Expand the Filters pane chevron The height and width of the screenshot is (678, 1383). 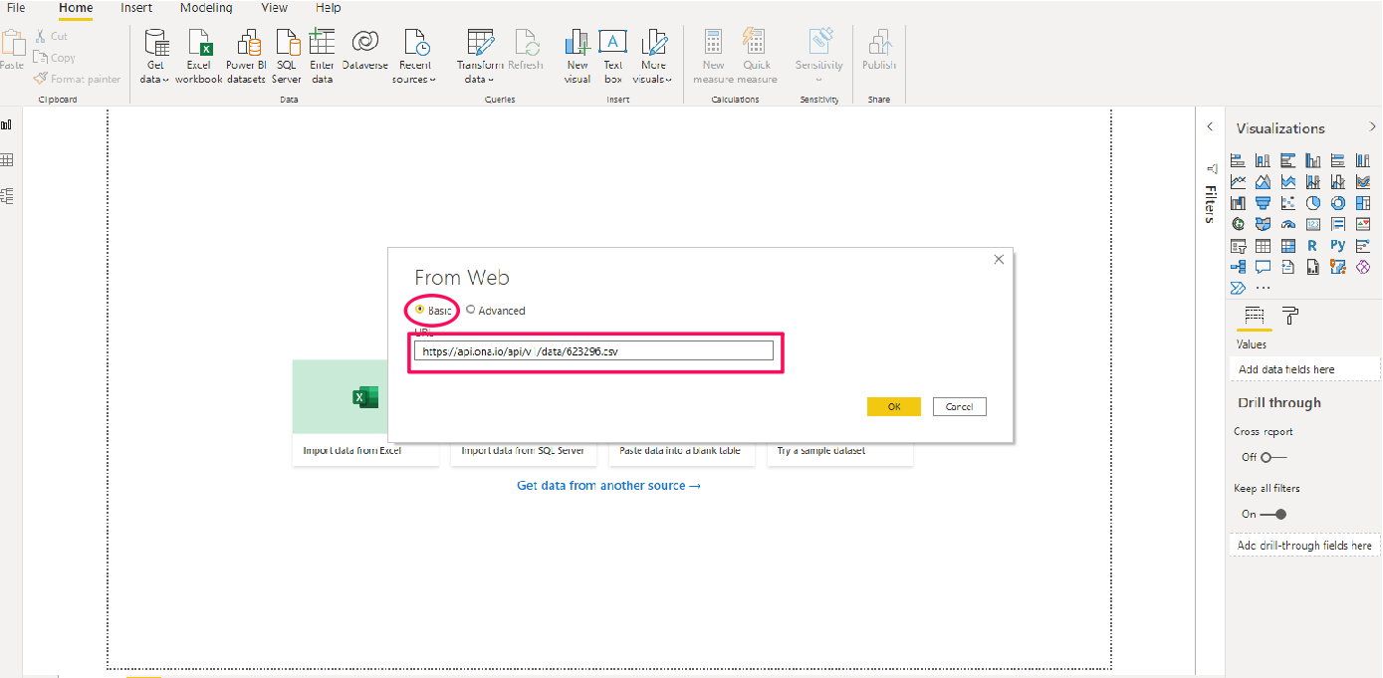[x=1210, y=126]
